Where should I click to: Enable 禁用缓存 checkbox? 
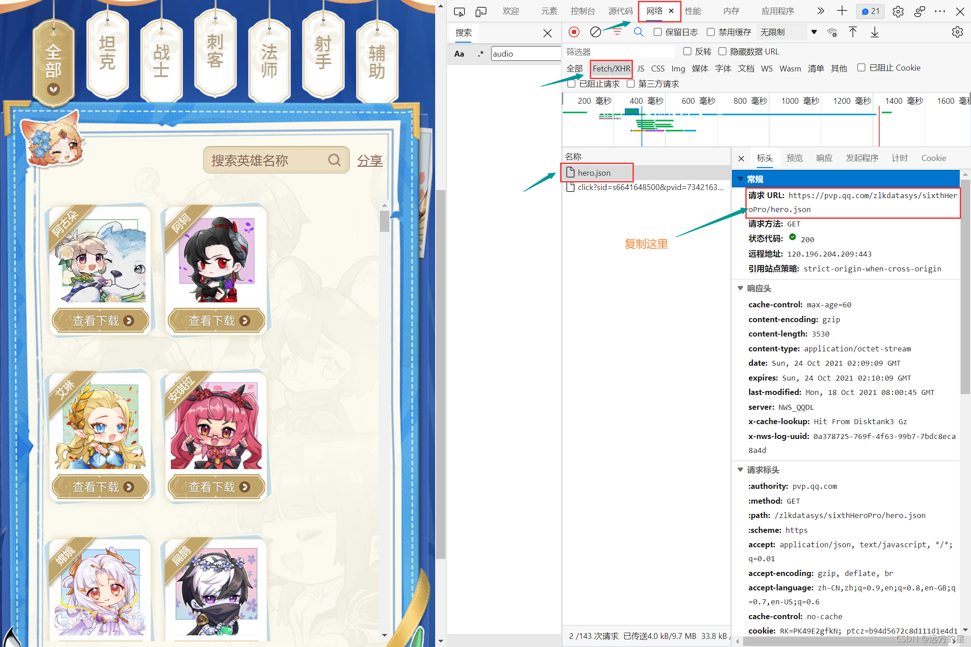tap(710, 32)
